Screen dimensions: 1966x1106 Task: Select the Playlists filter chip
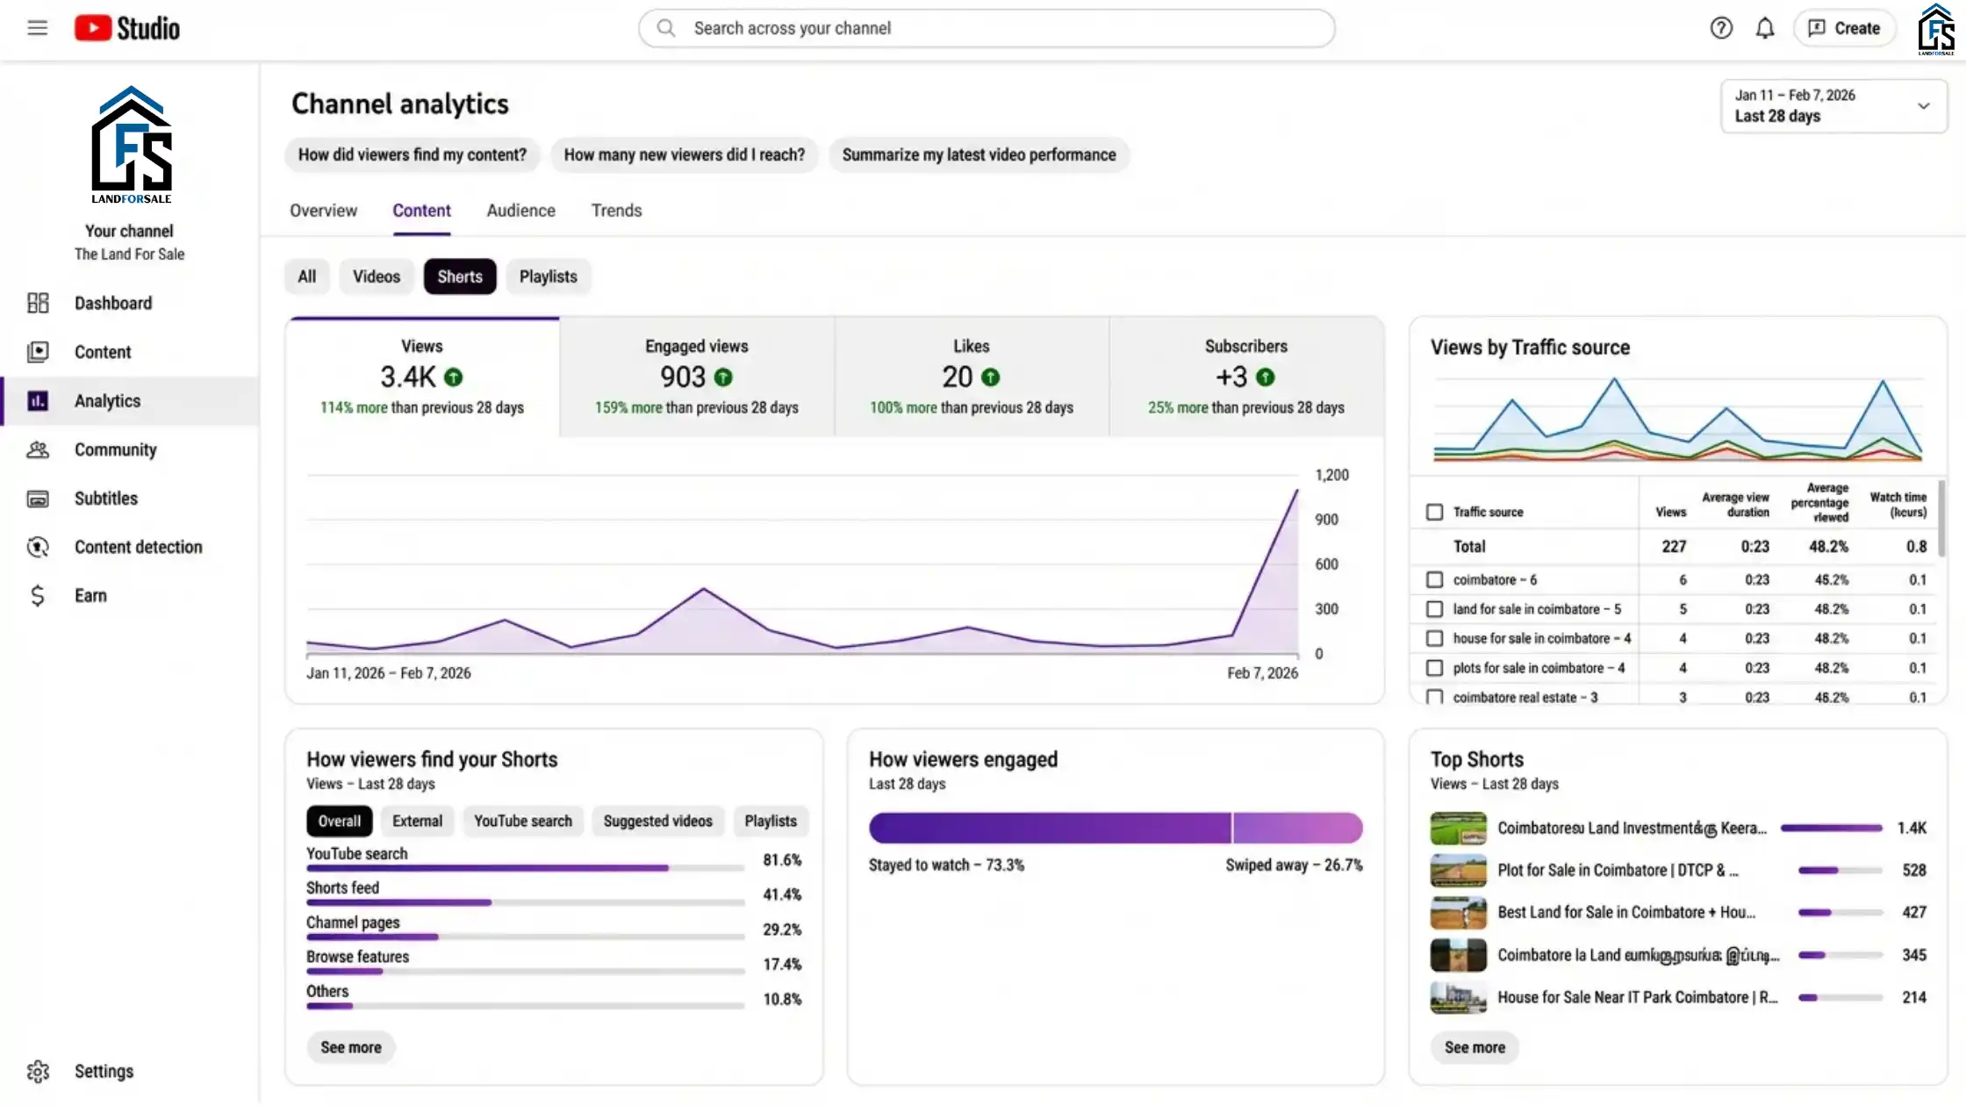548,276
